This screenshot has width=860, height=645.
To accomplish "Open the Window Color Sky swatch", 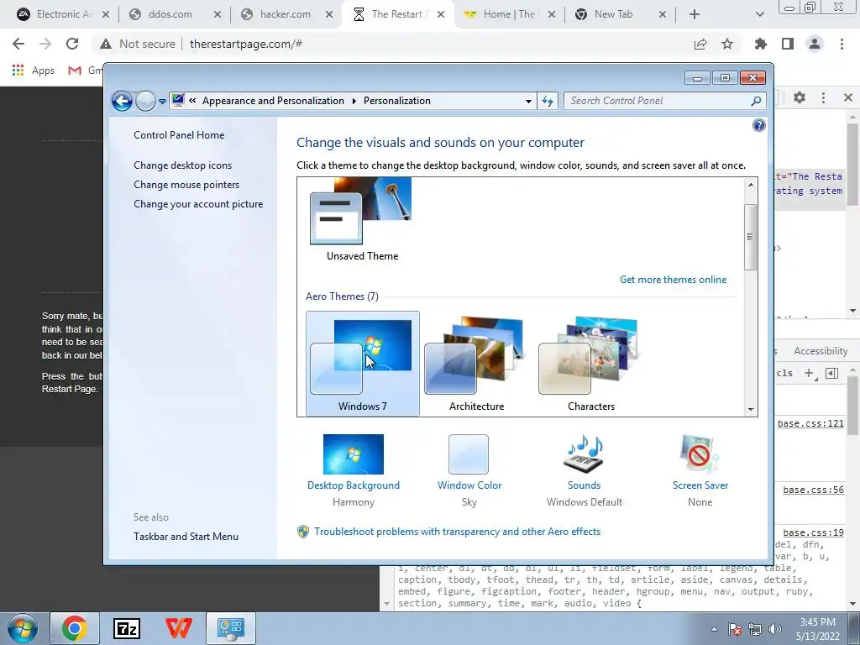I will pos(469,454).
